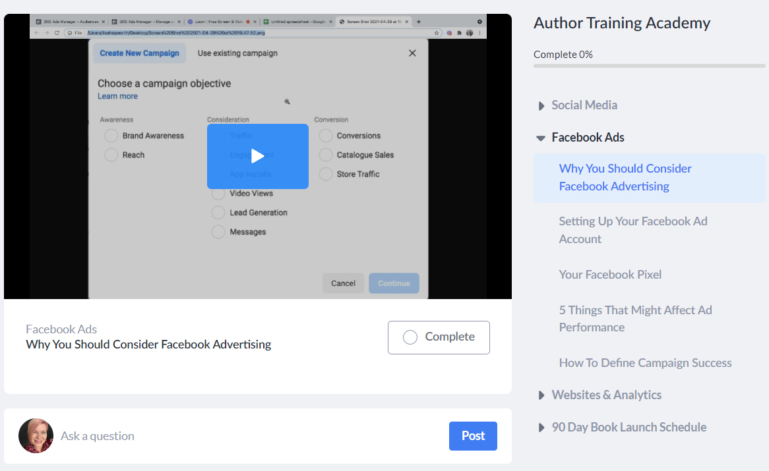Click the Facebook Ads label below the video
The image size is (769, 471).
pos(61,329)
